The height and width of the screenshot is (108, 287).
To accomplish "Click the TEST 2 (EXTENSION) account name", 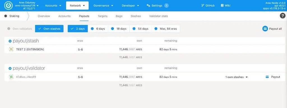I will (30, 49).
